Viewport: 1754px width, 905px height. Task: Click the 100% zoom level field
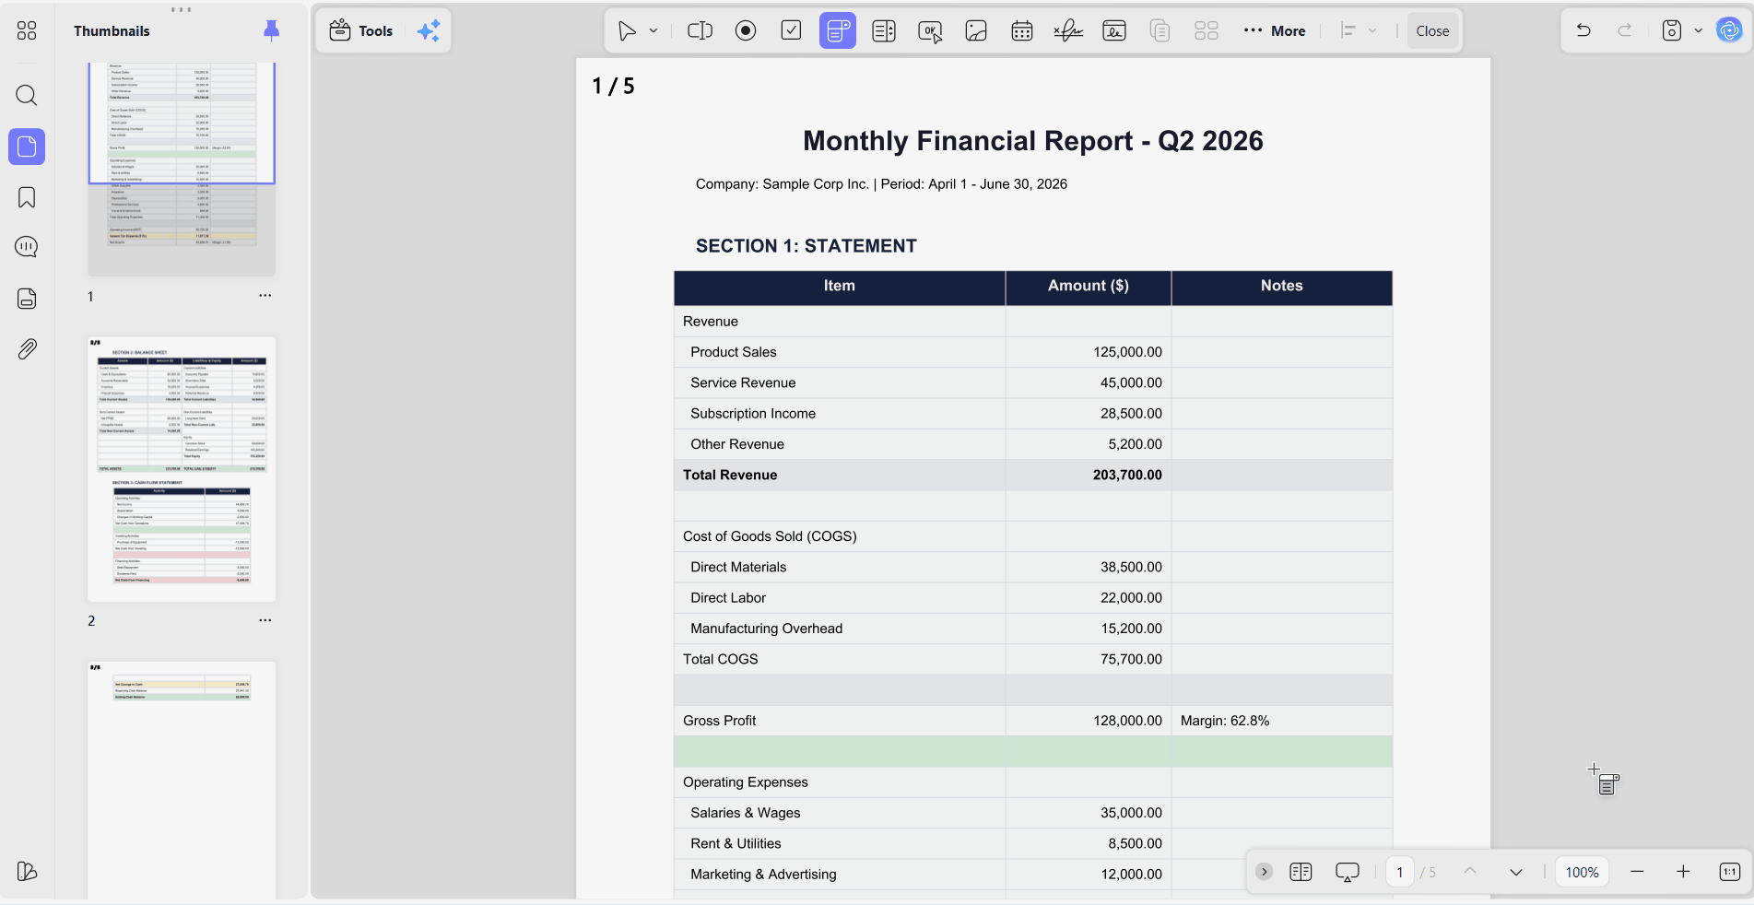tap(1583, 872)
